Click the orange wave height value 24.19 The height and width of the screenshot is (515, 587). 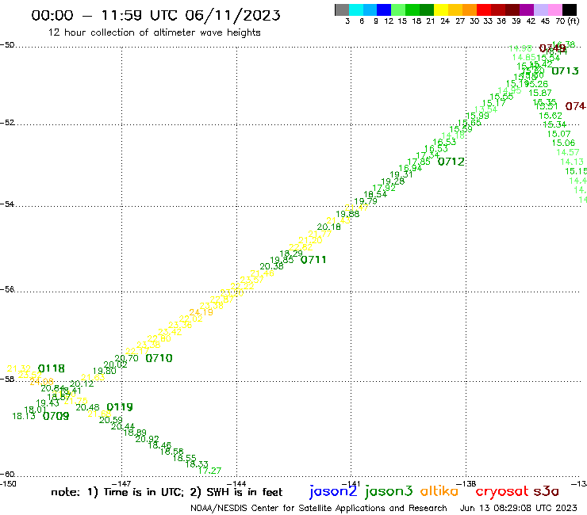click(201, 312)
